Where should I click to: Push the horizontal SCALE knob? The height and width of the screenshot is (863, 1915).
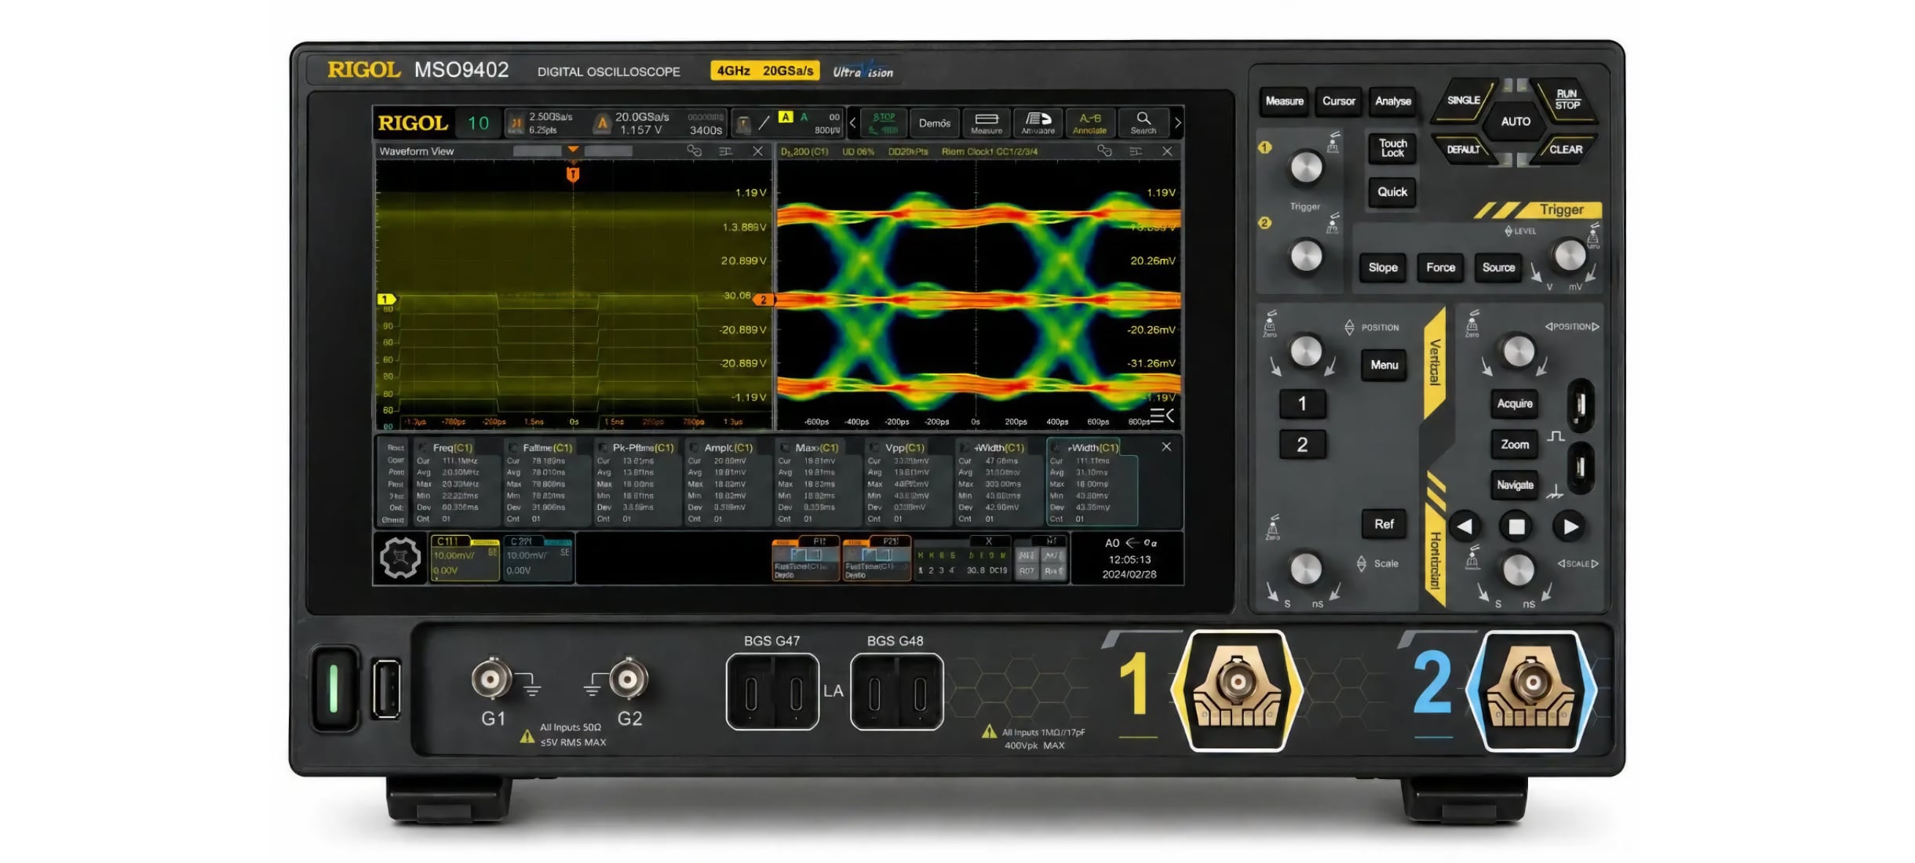coord(1518,570)
